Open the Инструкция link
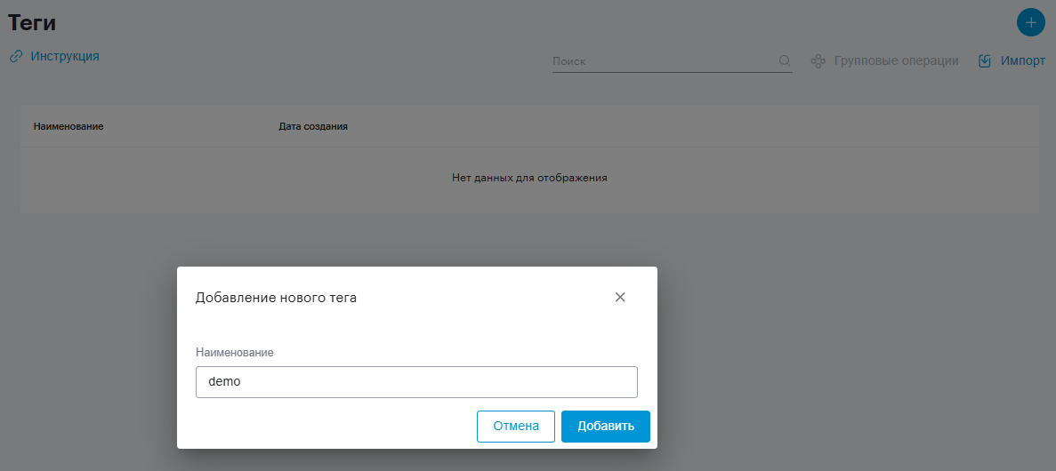This screenshot has height=471, width=1056. (65, 57)
